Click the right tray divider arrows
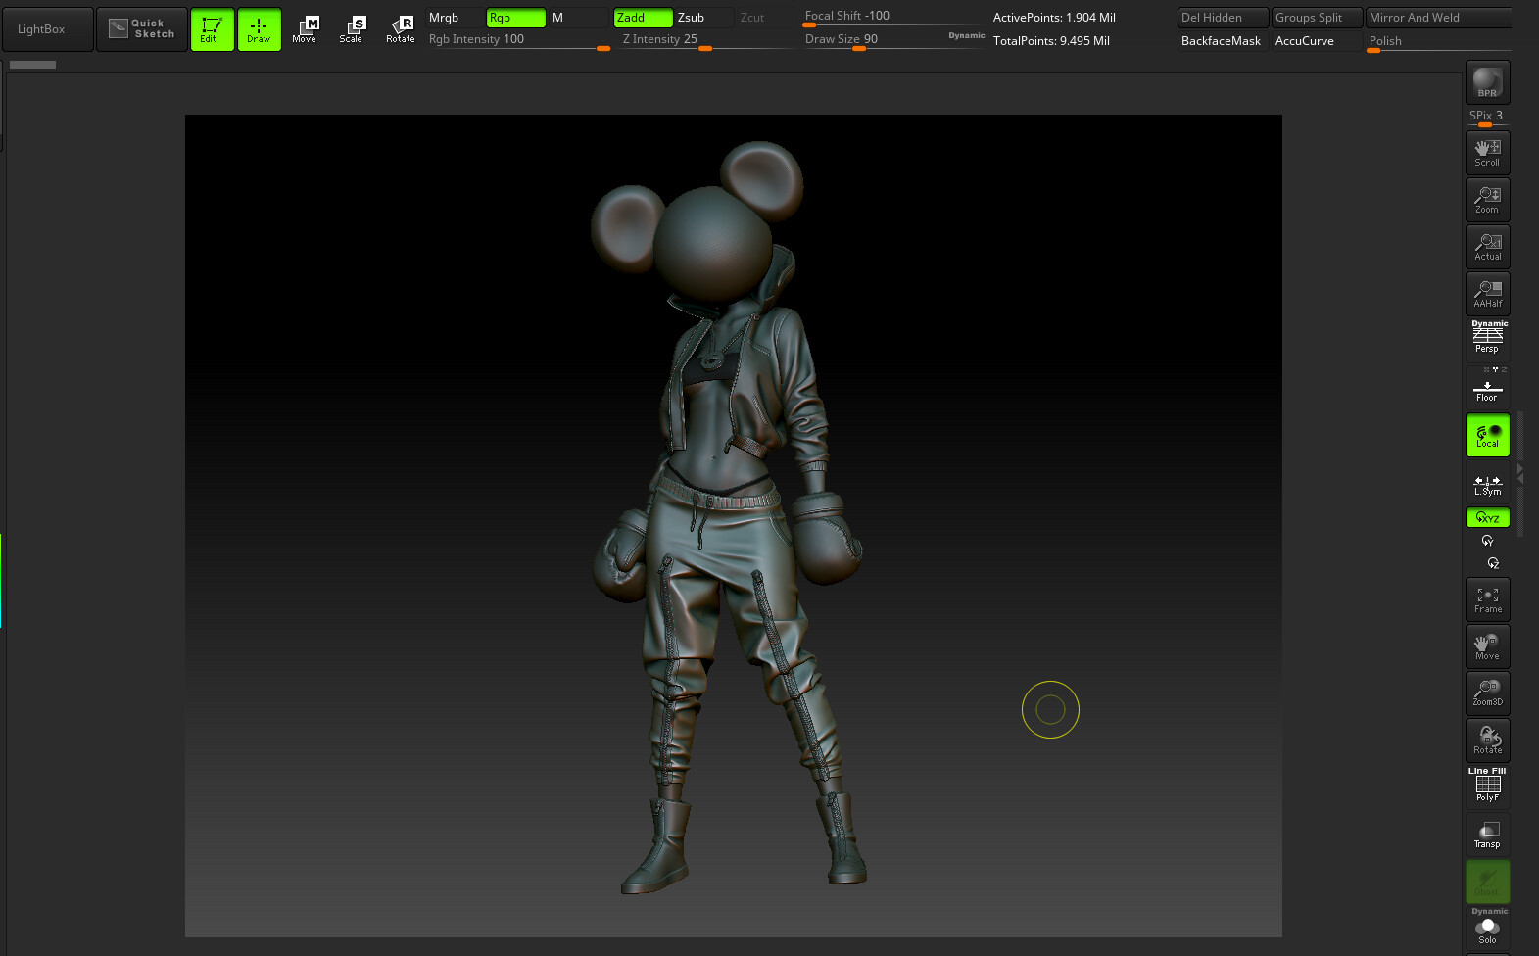 pyautogui.click(x=1520, y=474)
